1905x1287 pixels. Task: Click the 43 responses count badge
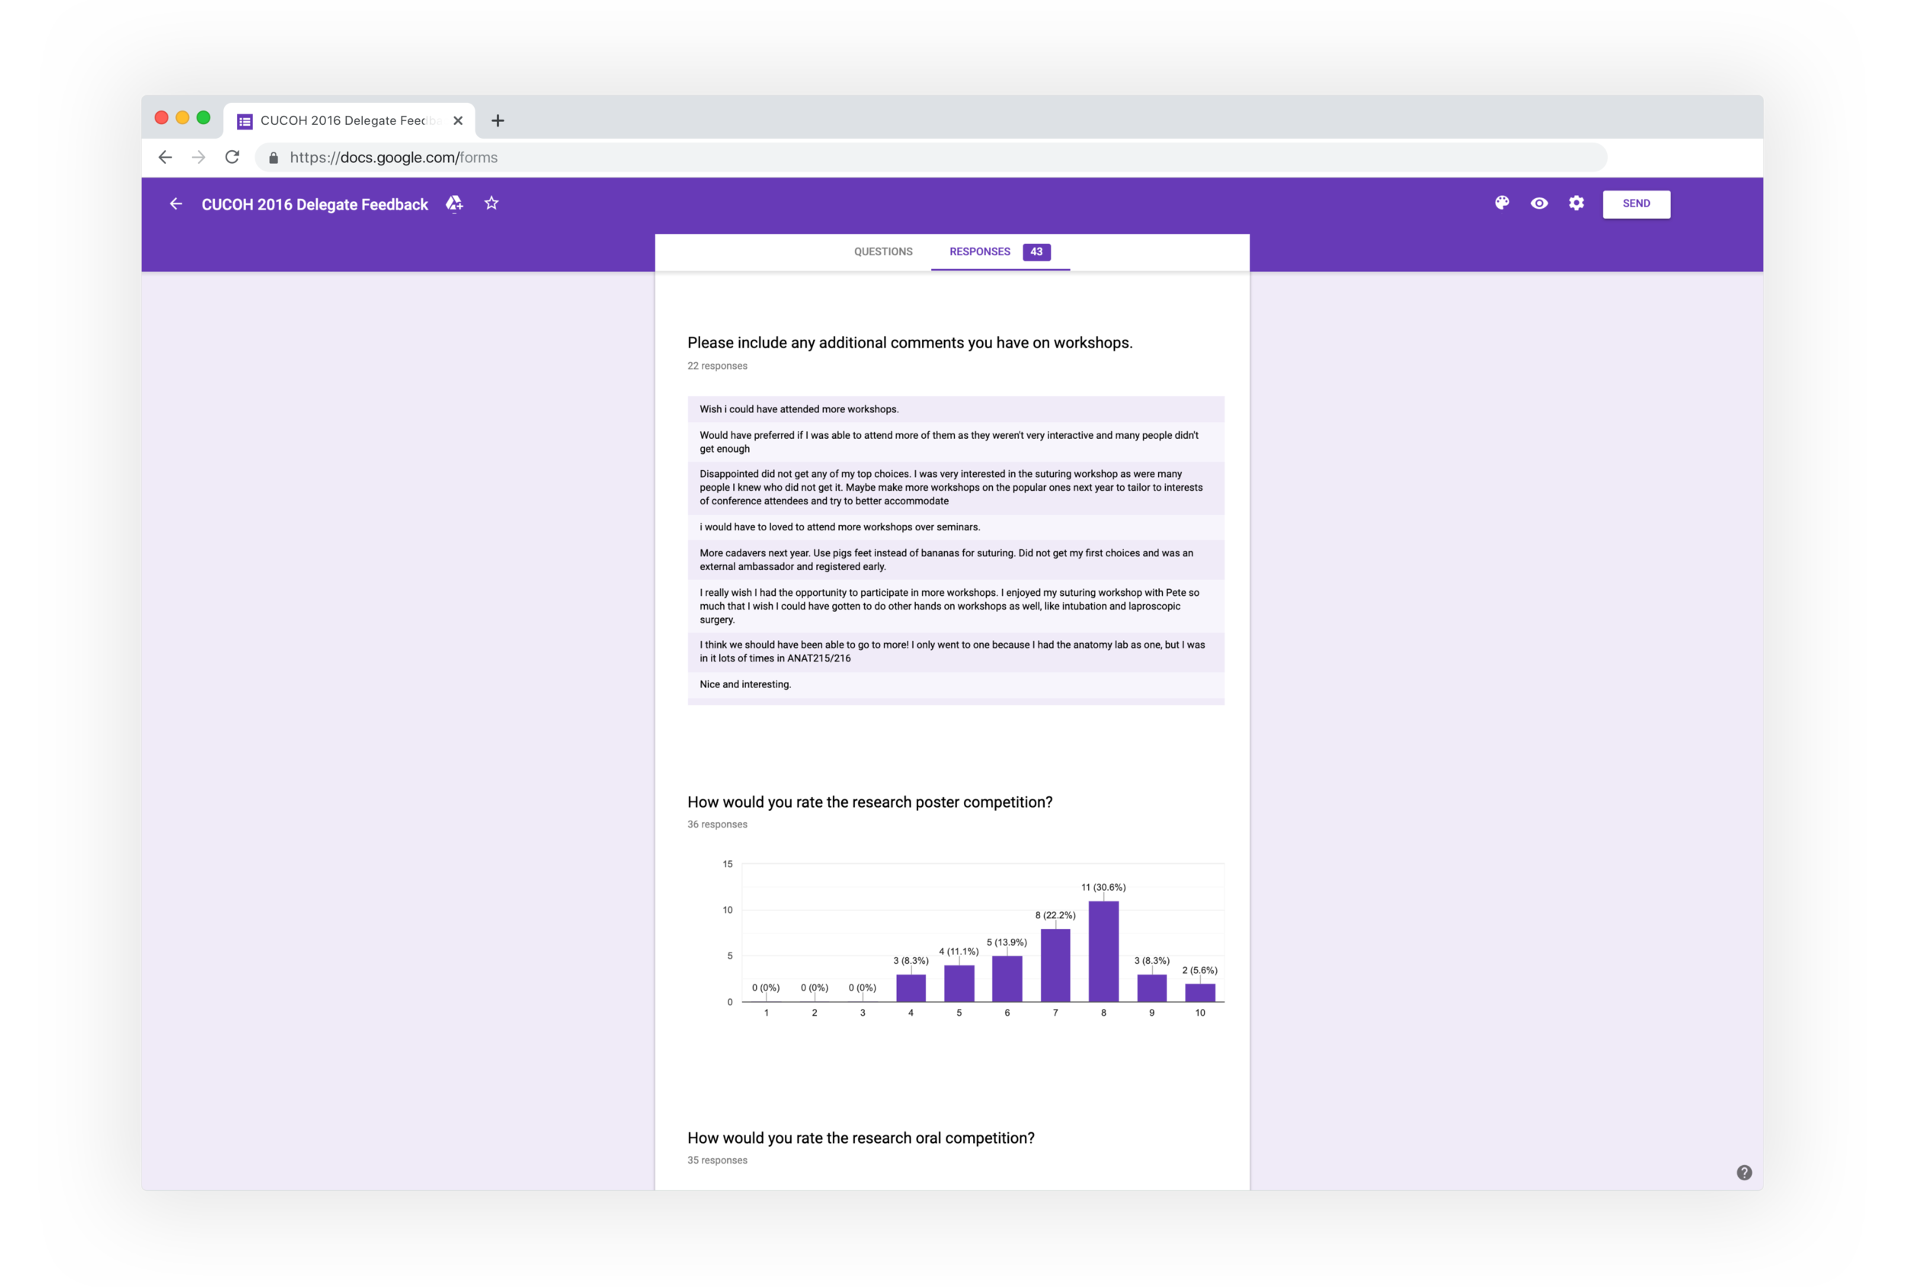tap(1036, 251)
